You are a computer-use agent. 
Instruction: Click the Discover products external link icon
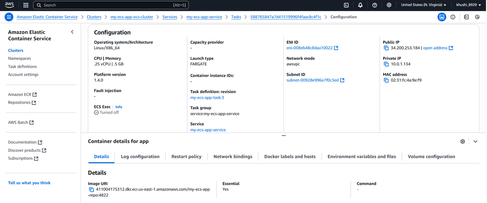point(44,151)
